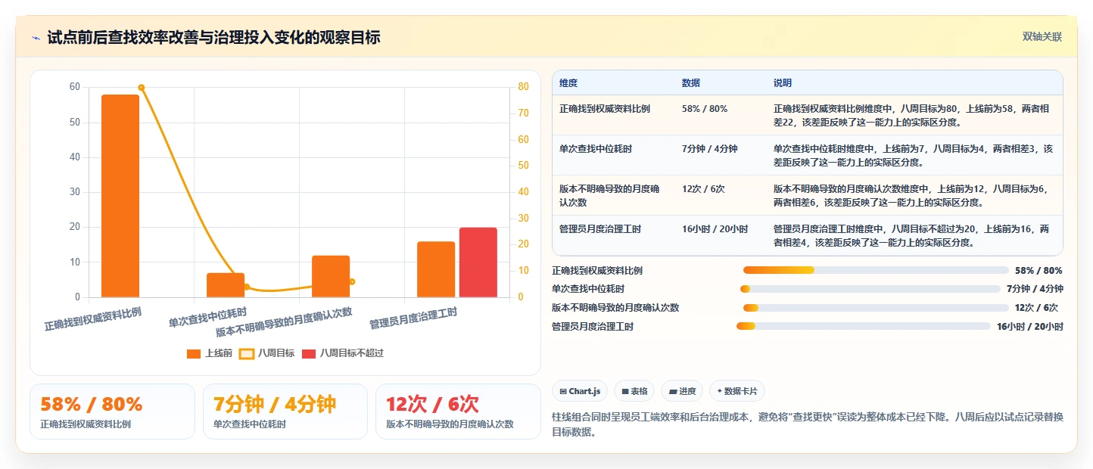The width and height of the screenshot is (1093, 469).
Task: Click the line point above 版本不明确 bar
Action: tap(352, 281)
